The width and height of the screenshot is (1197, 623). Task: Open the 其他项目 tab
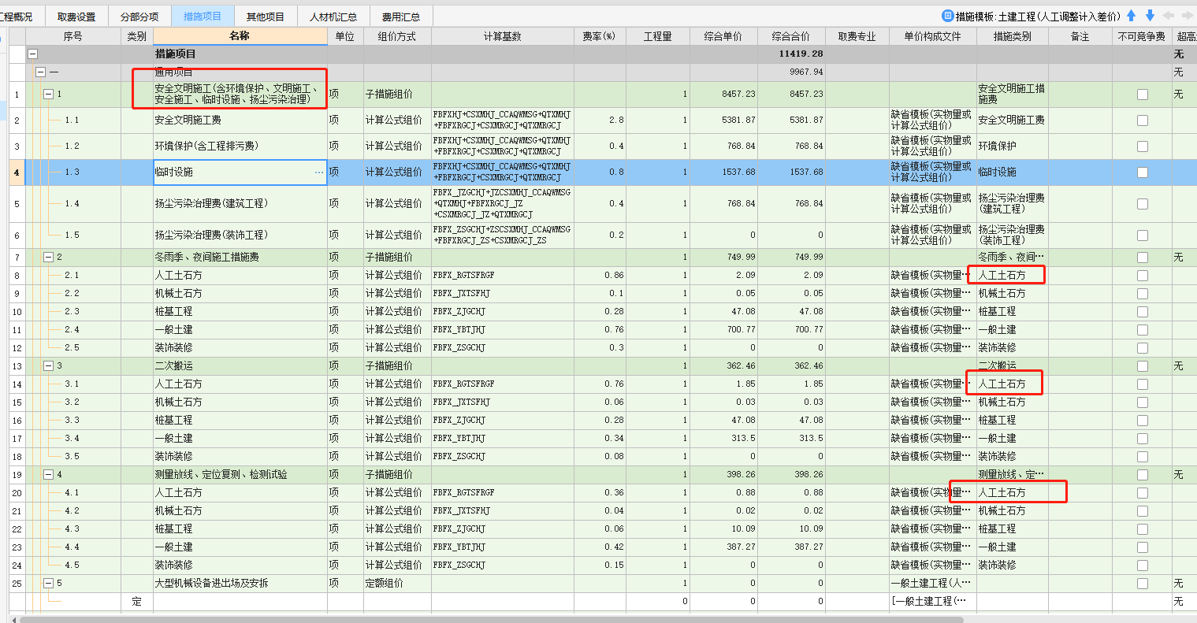point(266,17)
